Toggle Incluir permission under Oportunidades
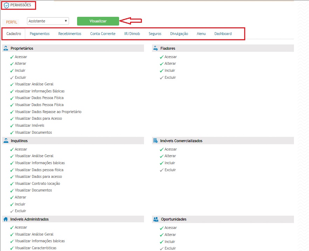 pyautogui.click(x=162, y=242)
